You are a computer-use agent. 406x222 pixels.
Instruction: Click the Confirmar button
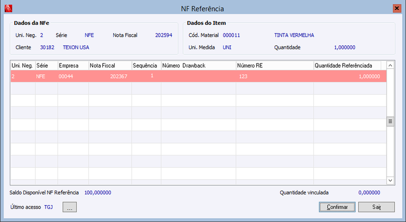click(x=337, y=207)
